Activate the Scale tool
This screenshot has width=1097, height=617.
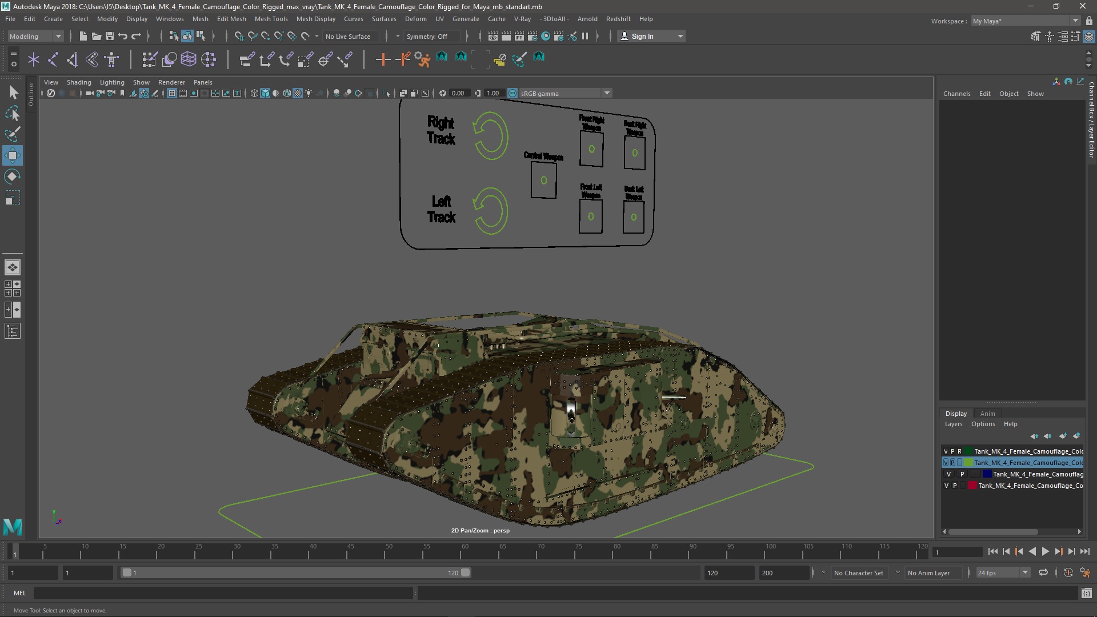point(13,198)
